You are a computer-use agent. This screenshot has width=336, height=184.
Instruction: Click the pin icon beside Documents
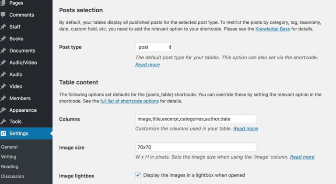(x=3, y=50)
